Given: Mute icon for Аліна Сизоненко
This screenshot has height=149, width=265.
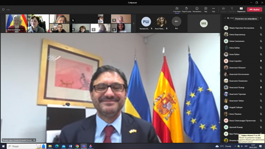Looking at the screenshot, I should coord(261,41).
